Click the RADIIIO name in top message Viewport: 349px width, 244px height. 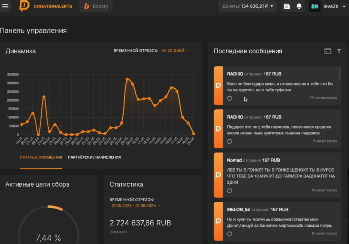(235, 74)
